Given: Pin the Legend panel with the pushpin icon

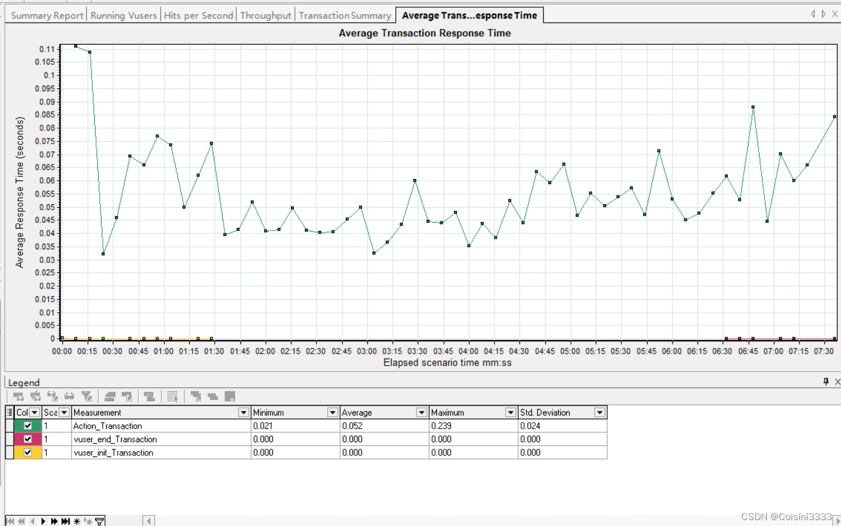Looking at the screenshot, I should click(826, 382).
